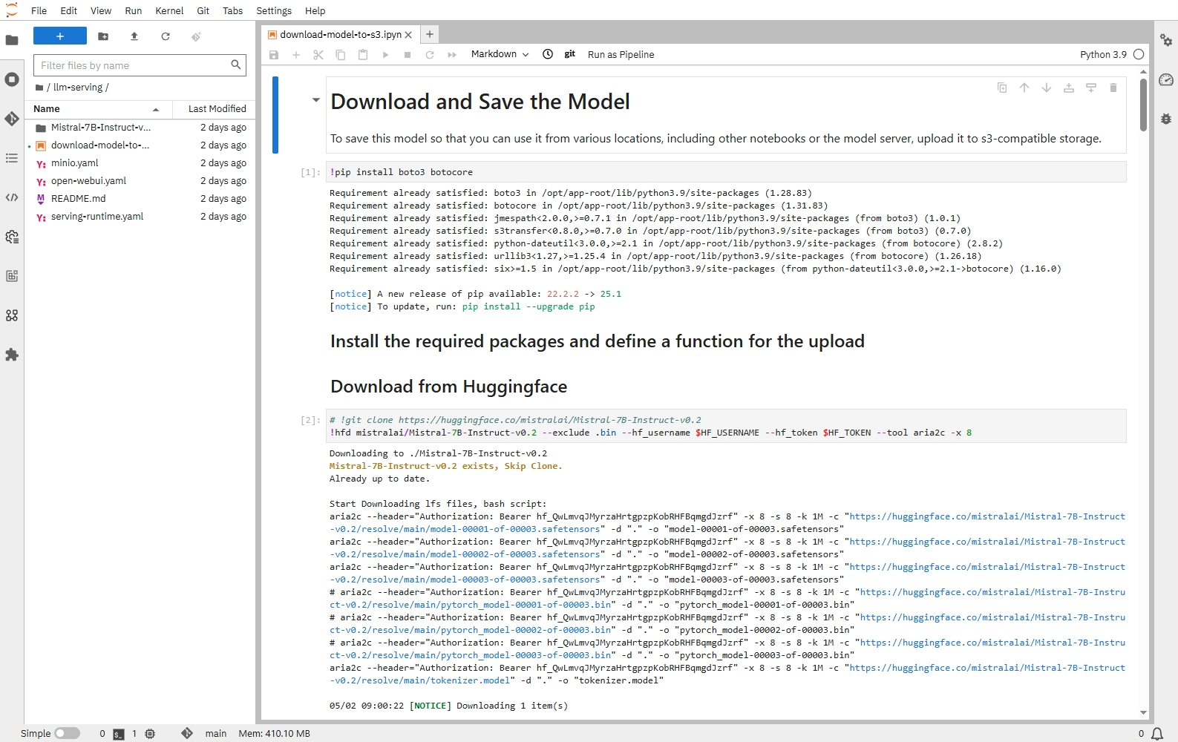
Task: Restart the kernel
Action: 430,55
